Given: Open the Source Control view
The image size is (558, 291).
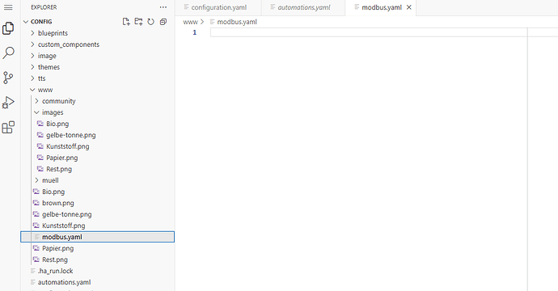Looking at the screenshot, I should 8,78.
